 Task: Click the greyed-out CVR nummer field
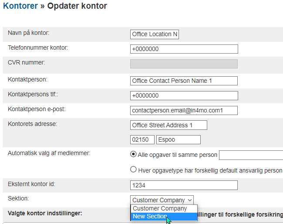coord(184,64)
